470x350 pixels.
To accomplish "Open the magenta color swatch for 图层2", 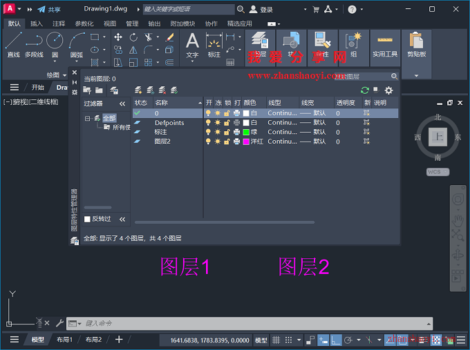I will click(x=246, y=141).
